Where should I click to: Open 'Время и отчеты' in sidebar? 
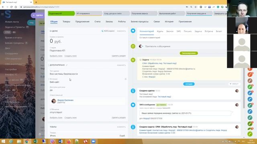tap(13, 38)
